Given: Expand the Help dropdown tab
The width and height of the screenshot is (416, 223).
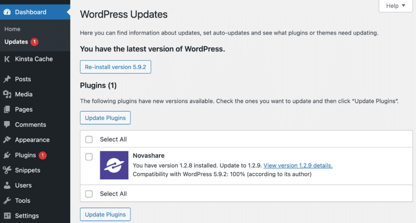Looking at the screenshot, I should coord(396,6).
